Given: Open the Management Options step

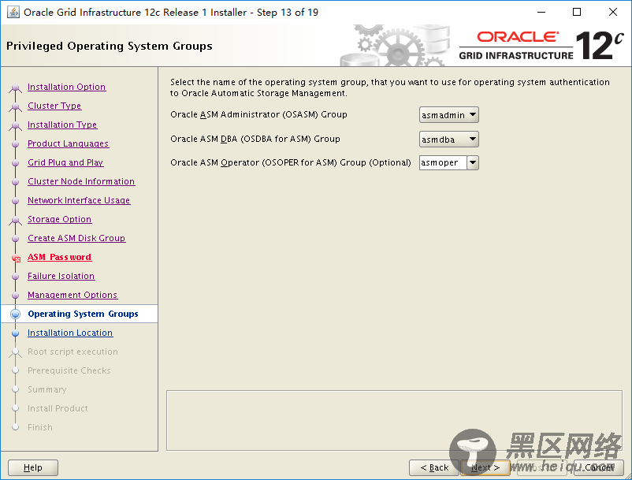Looking at the screenshot, I should [x=72, y=296].
